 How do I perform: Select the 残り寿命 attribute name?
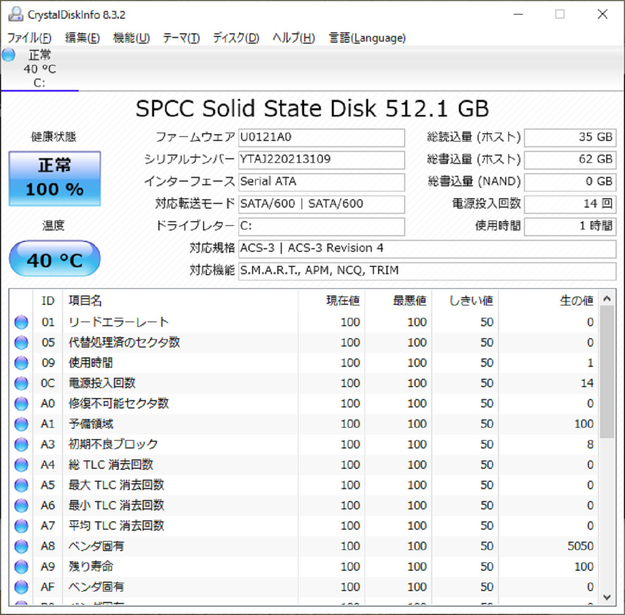[91, 567]
